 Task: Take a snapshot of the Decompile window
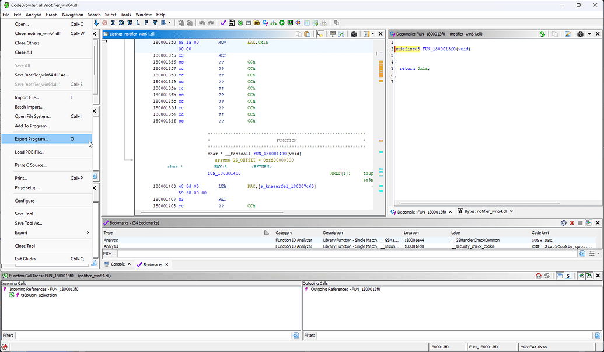tap(580, 33)
